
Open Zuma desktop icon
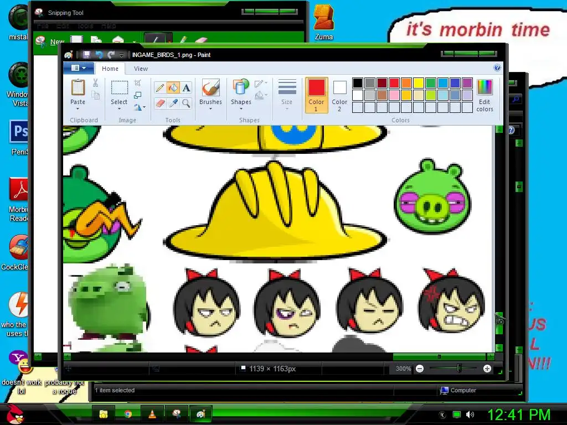click(x=323, y=22)
